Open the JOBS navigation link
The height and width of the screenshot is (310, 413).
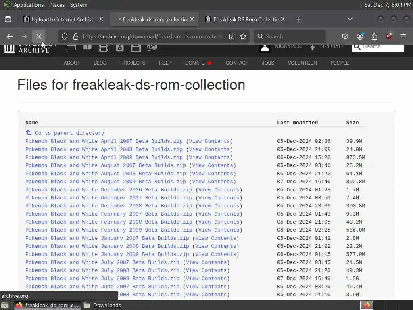[268, 63]
